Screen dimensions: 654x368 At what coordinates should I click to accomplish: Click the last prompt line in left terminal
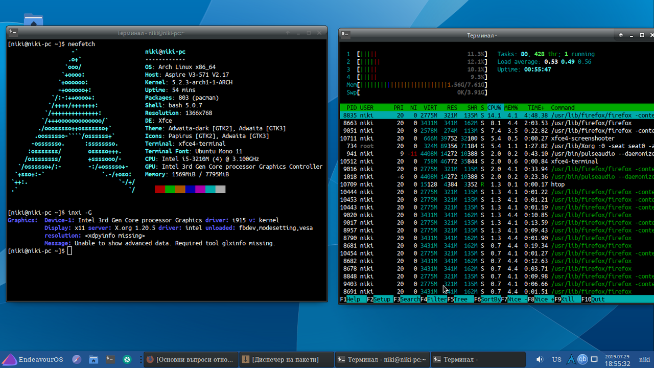click(x=40, y=251)
